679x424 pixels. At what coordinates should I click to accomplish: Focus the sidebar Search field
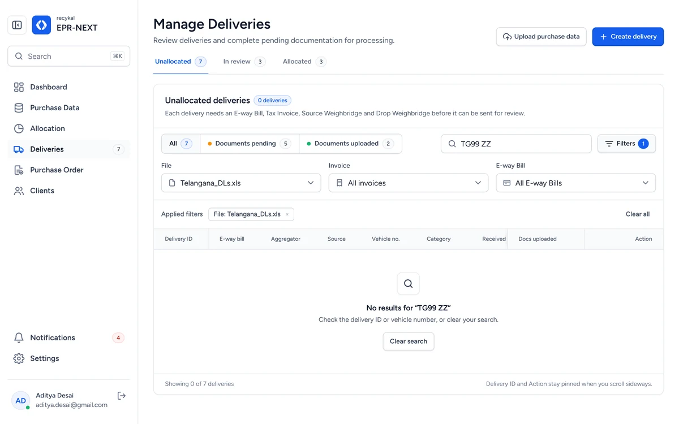[x=69, y=56]
